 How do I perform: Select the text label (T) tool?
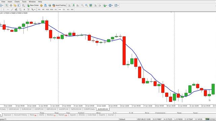28,9
